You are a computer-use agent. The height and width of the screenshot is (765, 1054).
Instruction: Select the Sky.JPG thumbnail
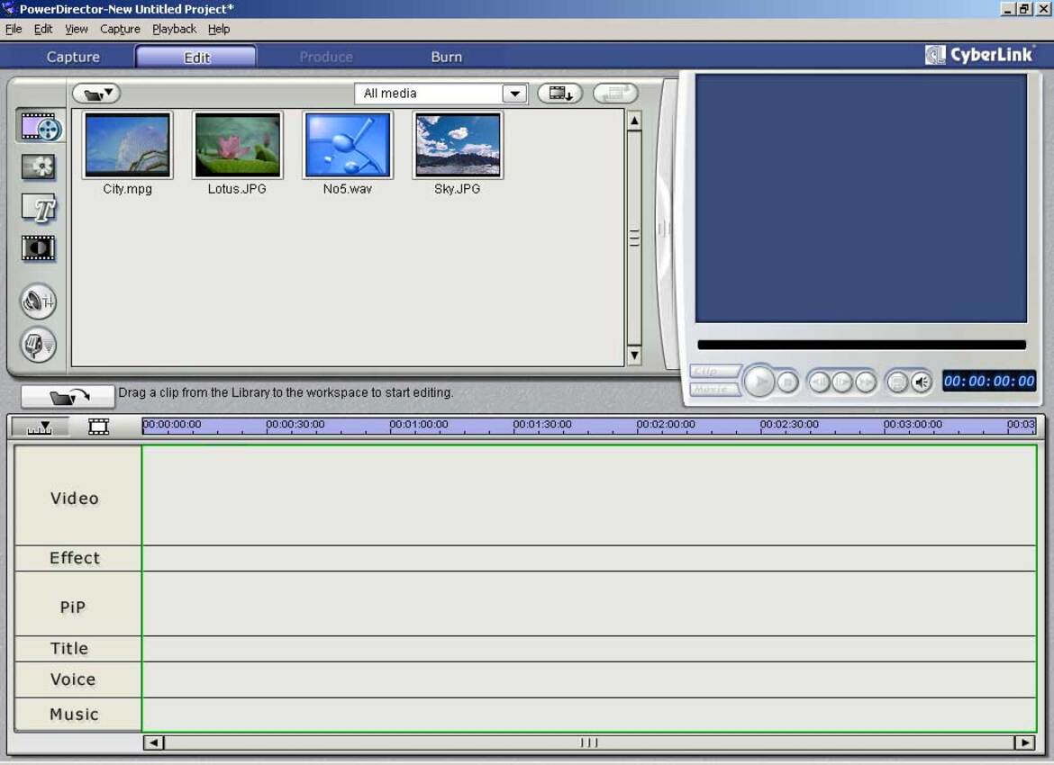[458, 144]
